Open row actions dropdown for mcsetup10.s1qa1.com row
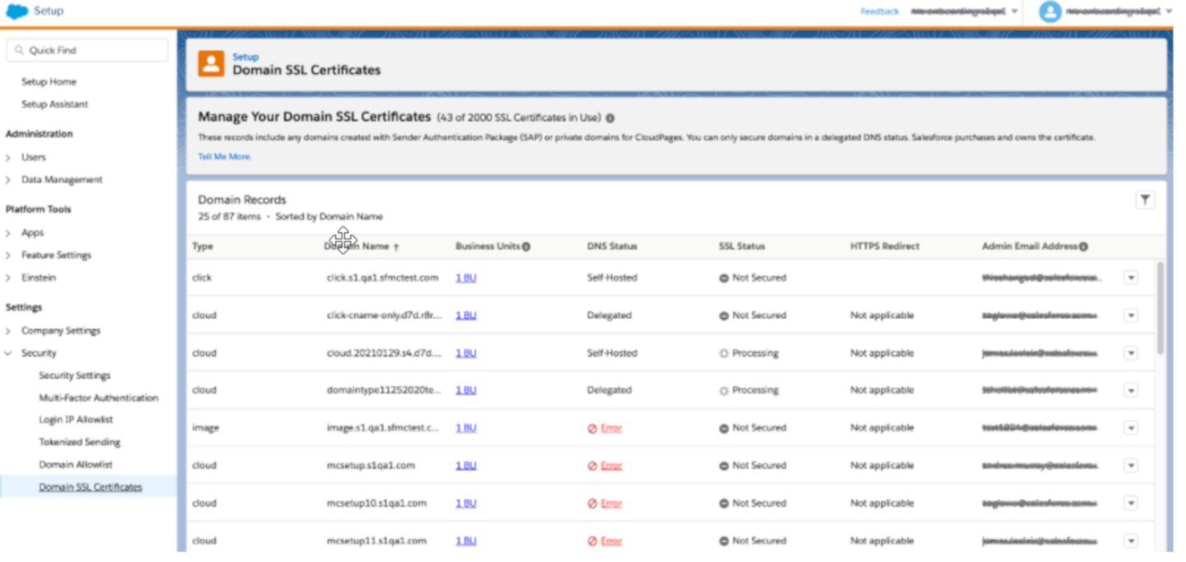 pos(1131,504)
